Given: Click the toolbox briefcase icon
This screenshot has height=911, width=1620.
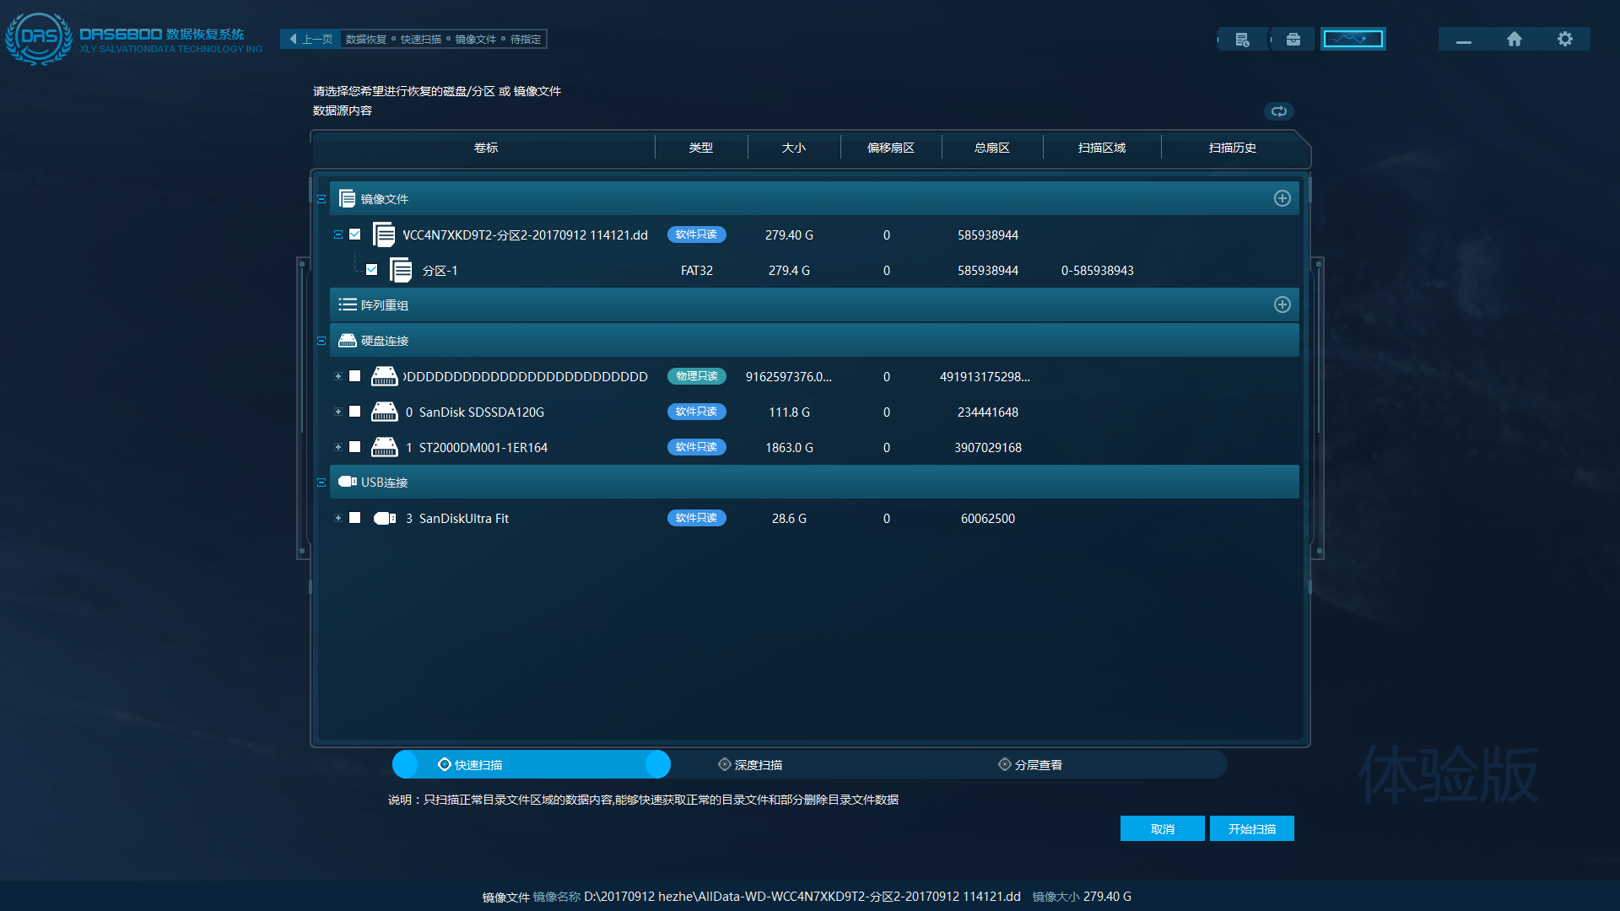Looking at the screenshot, I should (x=1293, y=39).
